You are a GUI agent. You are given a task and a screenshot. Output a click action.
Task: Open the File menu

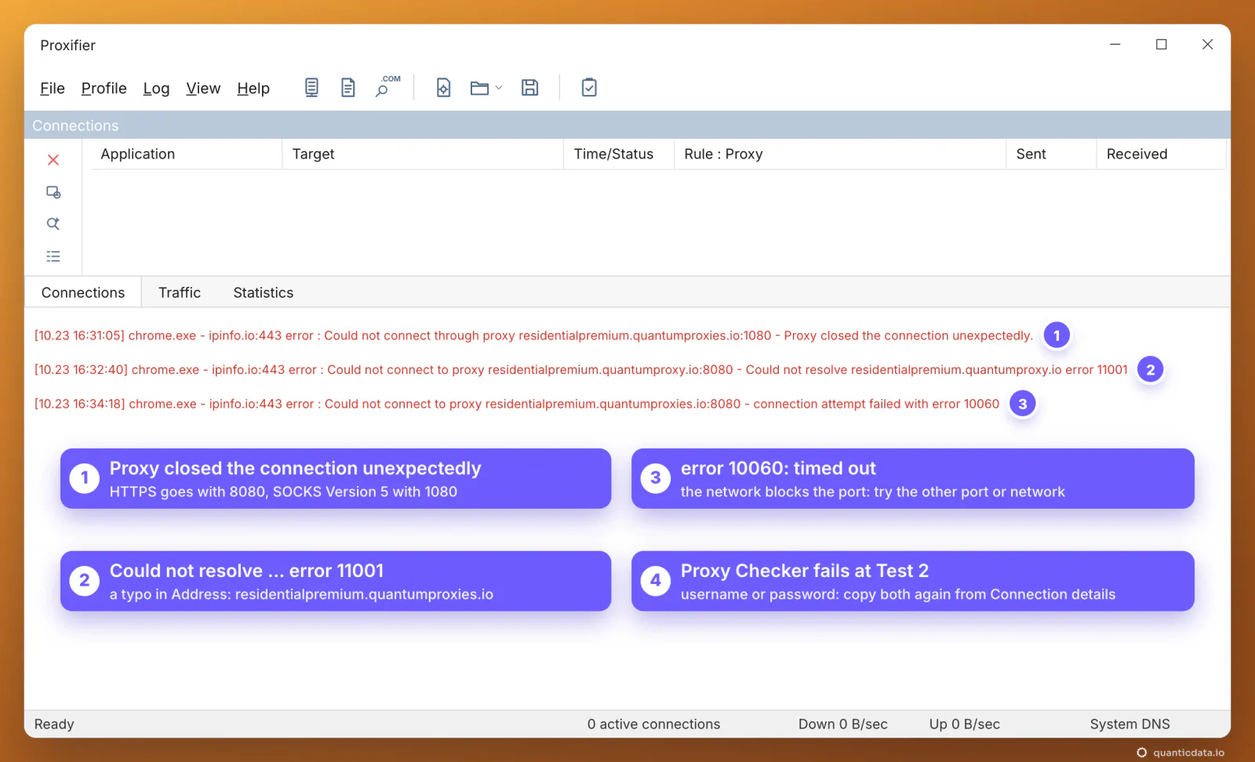tap(53, 89)
